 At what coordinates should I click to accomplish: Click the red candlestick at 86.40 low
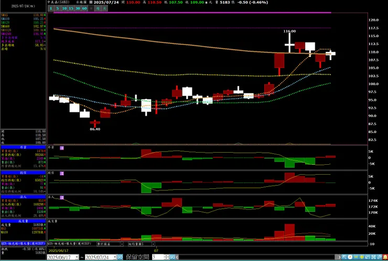95,123
